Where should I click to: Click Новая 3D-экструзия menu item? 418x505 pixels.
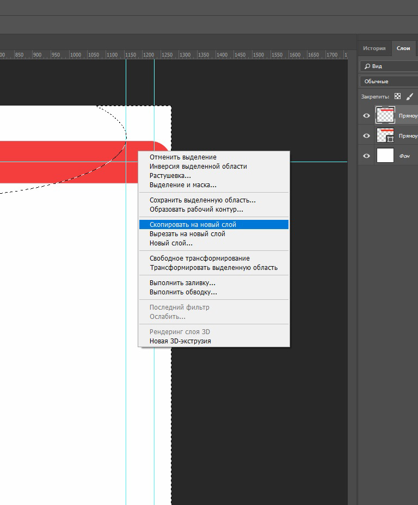(x=180, y=341)
